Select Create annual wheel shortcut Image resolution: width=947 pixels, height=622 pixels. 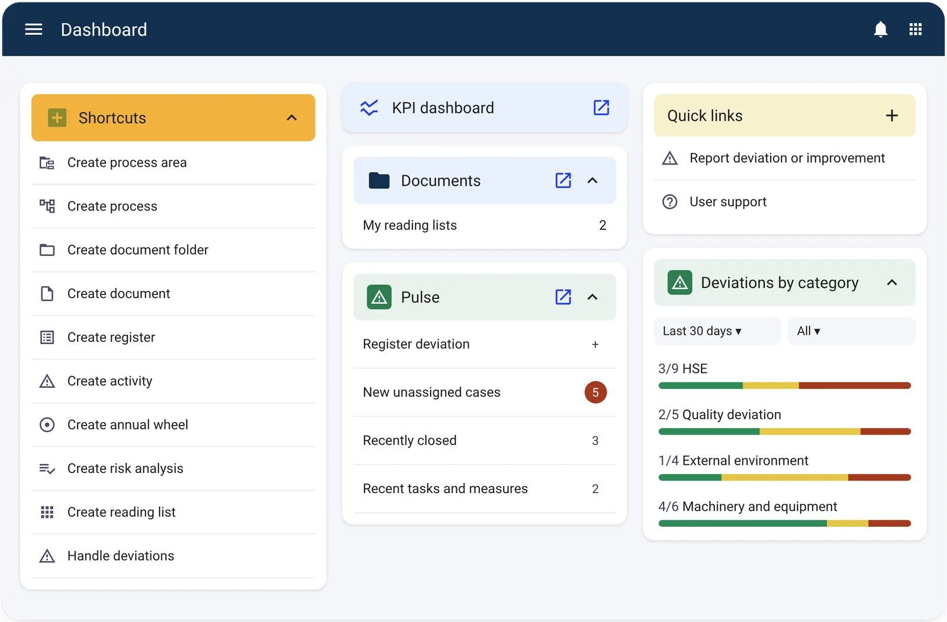pos(173,425)
